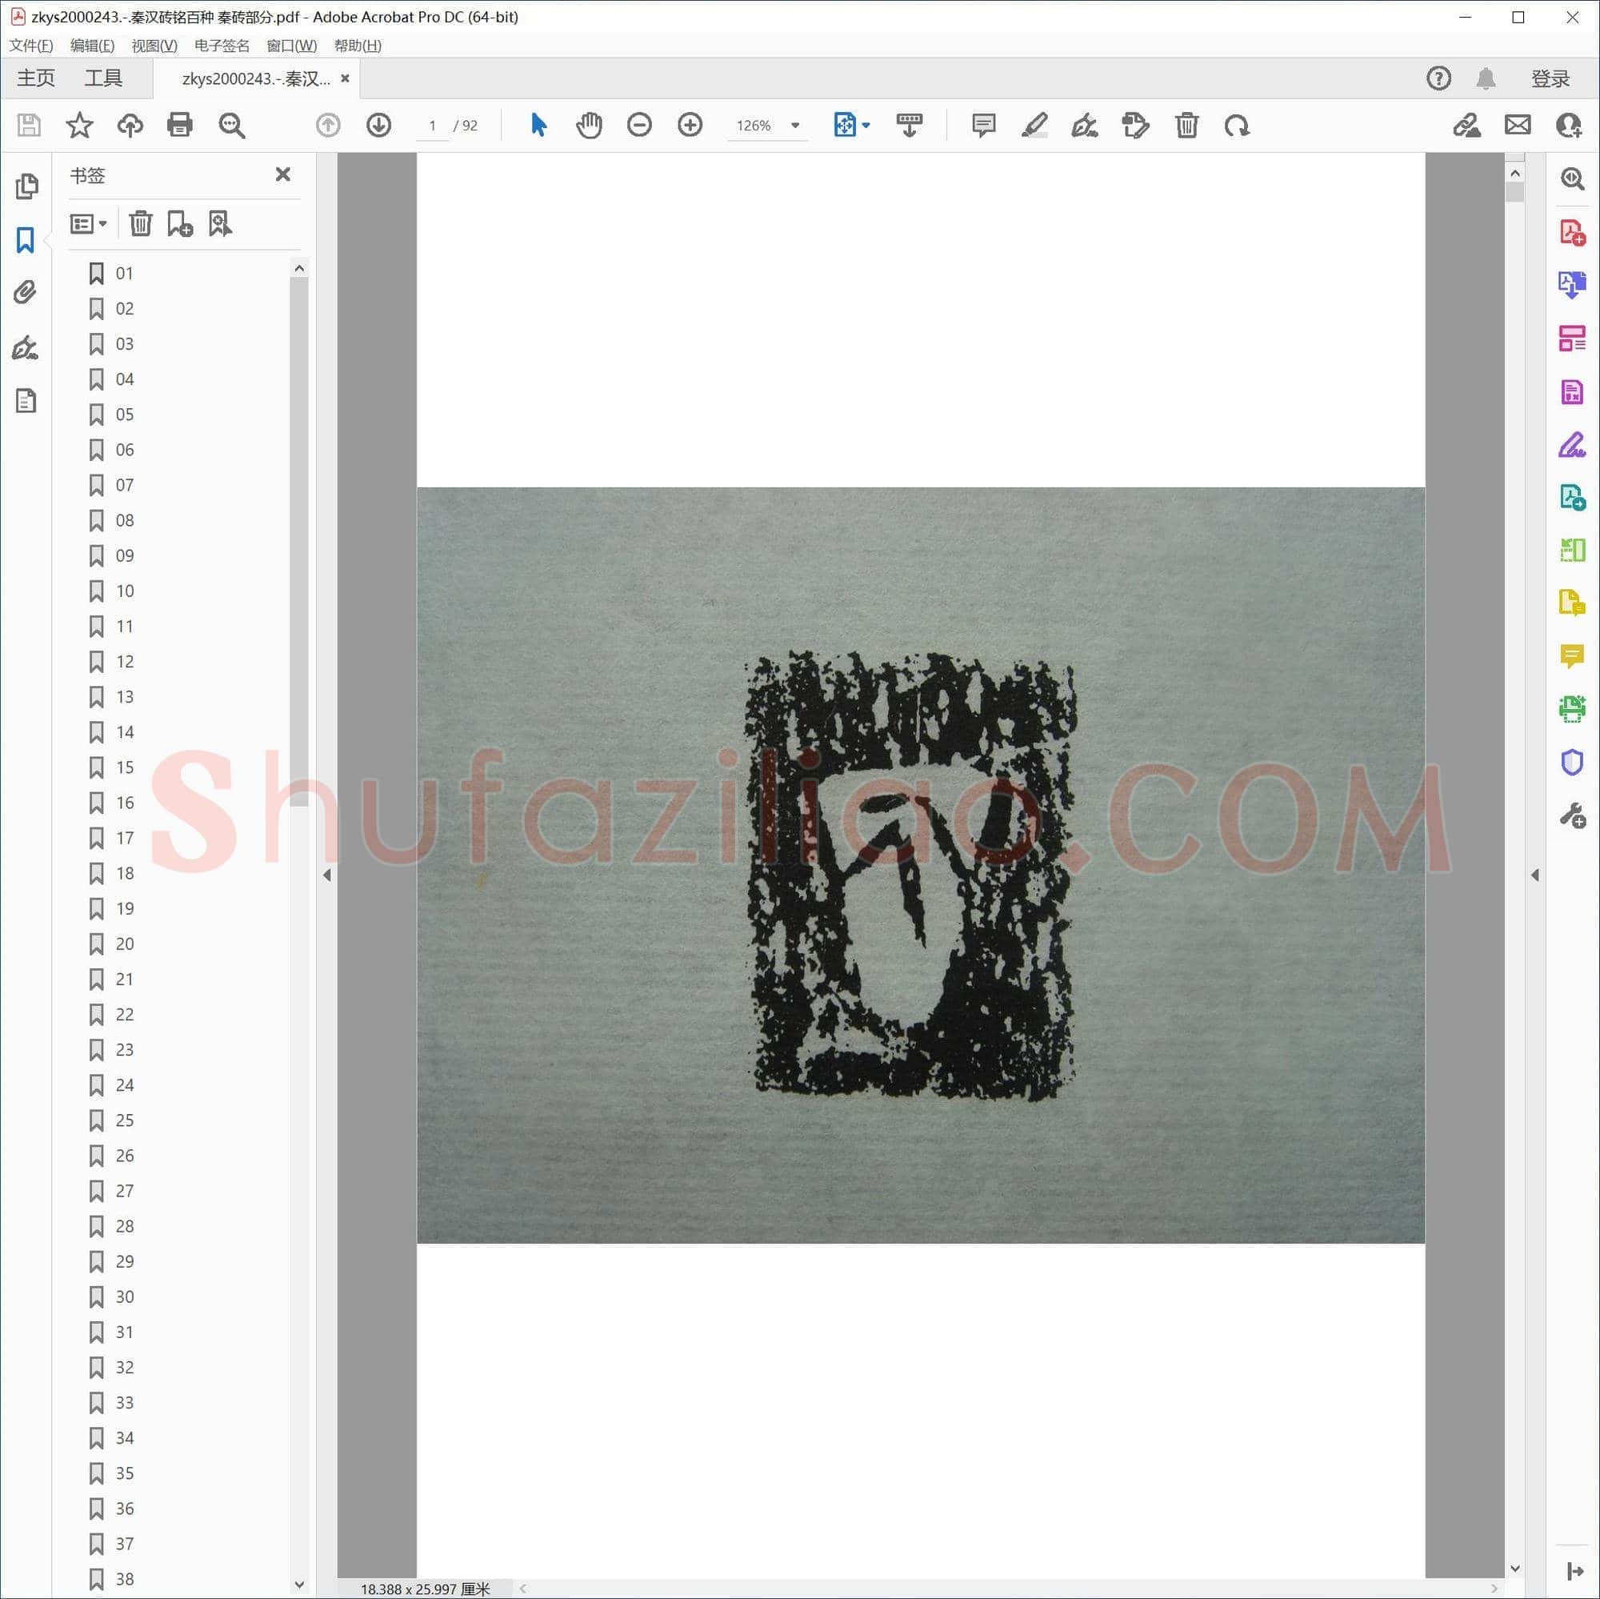Click the 登录 sign-in button
The image size is (1600, 1599).
pyautogui.click(x=1550, y=78)
